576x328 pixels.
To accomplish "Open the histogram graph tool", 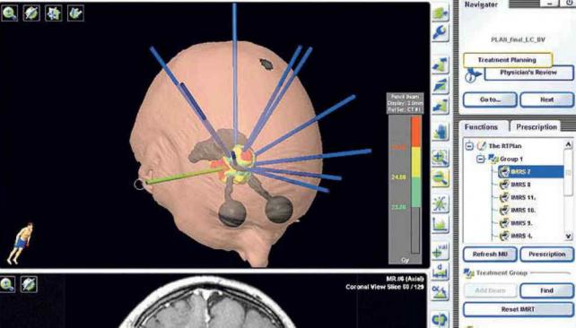I will [x=441, y=224].
